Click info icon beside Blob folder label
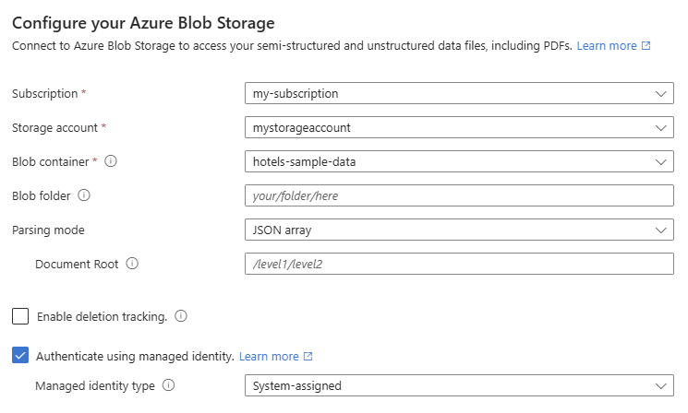 coord(84,195)
